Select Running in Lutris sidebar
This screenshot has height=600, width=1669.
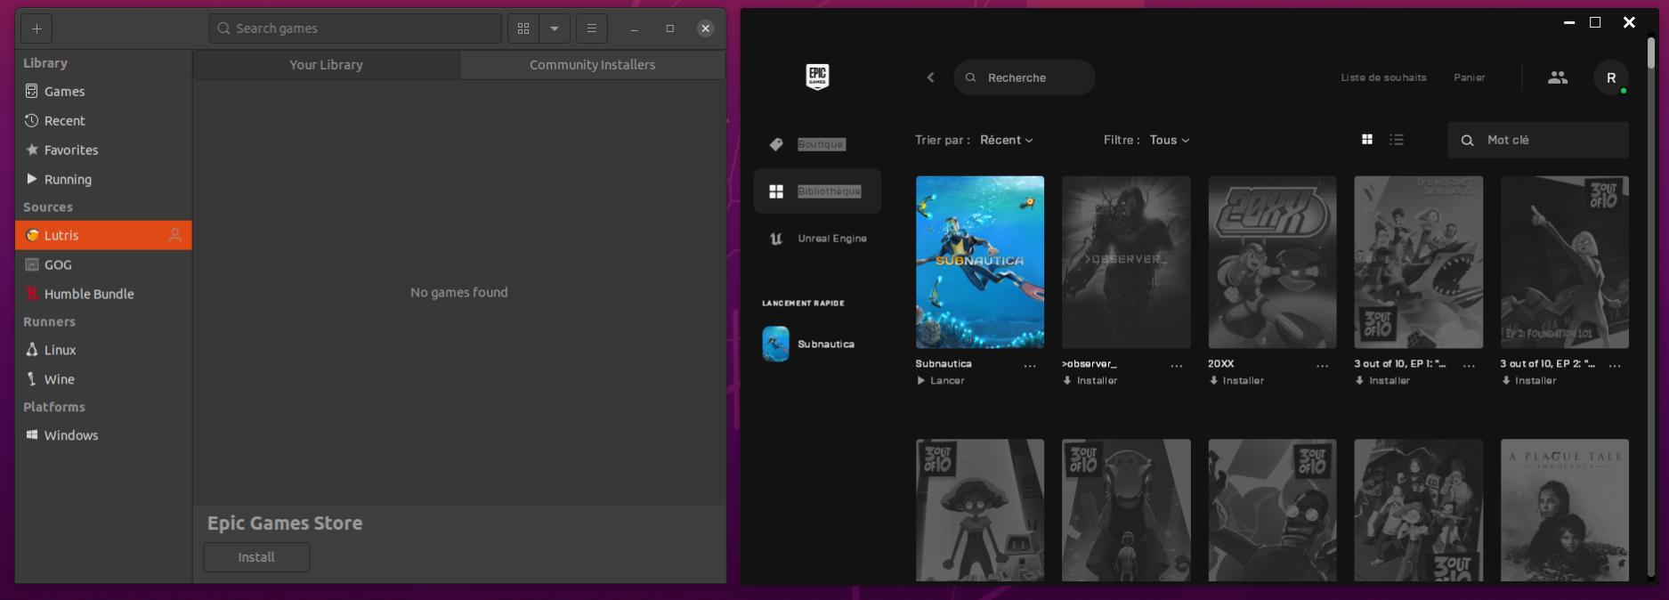[x=103, y=179]
